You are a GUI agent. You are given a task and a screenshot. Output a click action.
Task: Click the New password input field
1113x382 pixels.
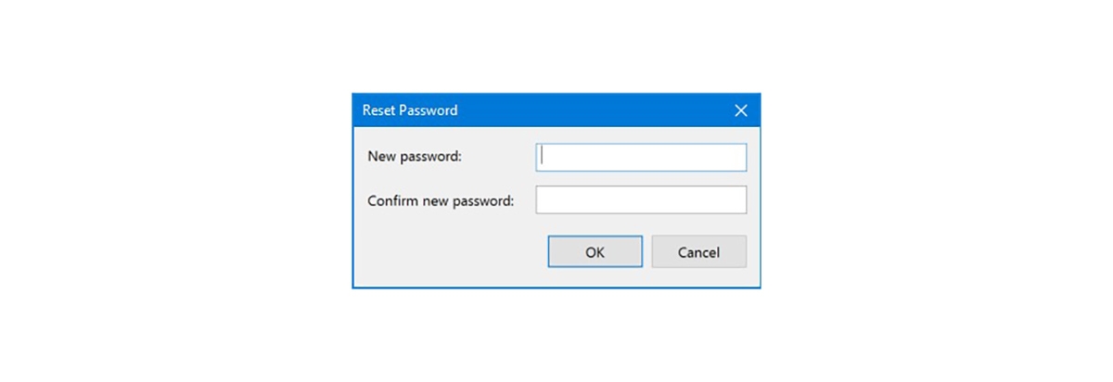point(641,158)
